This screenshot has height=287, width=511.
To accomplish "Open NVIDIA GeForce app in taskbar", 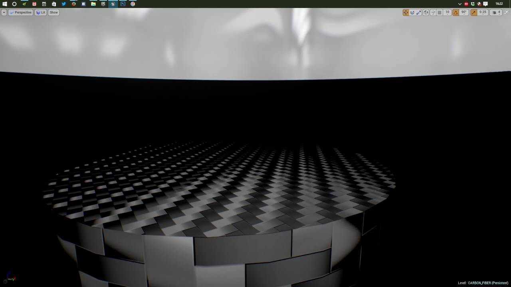I will (x=24, y=4).
